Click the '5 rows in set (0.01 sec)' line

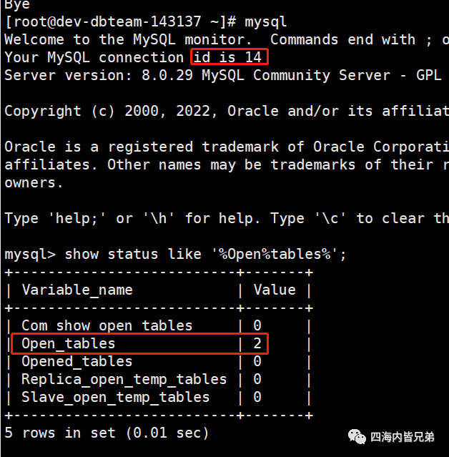107,433
